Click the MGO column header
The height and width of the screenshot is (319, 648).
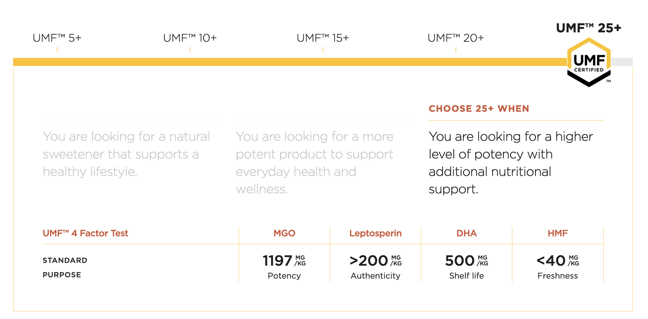[284, 233]
